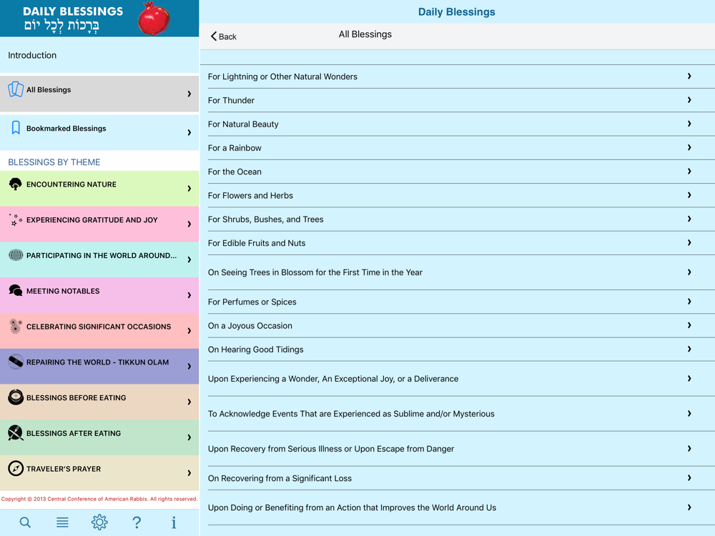Expand the Blessings Before Eating arrow
Screen dimensions: 715x536
[x=189, y=402]
